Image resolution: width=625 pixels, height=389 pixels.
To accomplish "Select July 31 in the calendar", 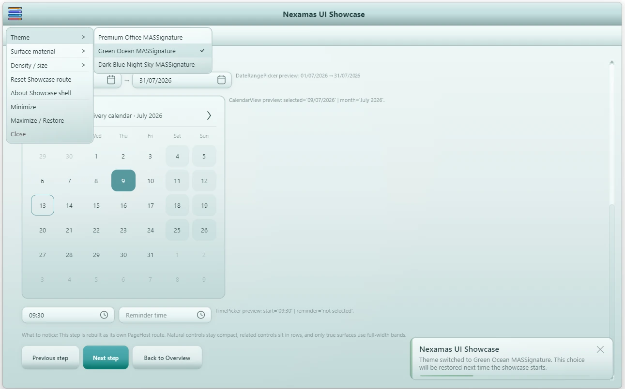I will coord(151,255).
